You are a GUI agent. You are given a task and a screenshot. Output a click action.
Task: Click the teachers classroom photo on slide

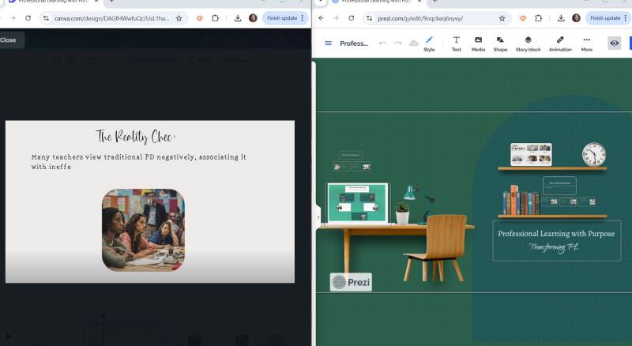click(x=144, y=229)
